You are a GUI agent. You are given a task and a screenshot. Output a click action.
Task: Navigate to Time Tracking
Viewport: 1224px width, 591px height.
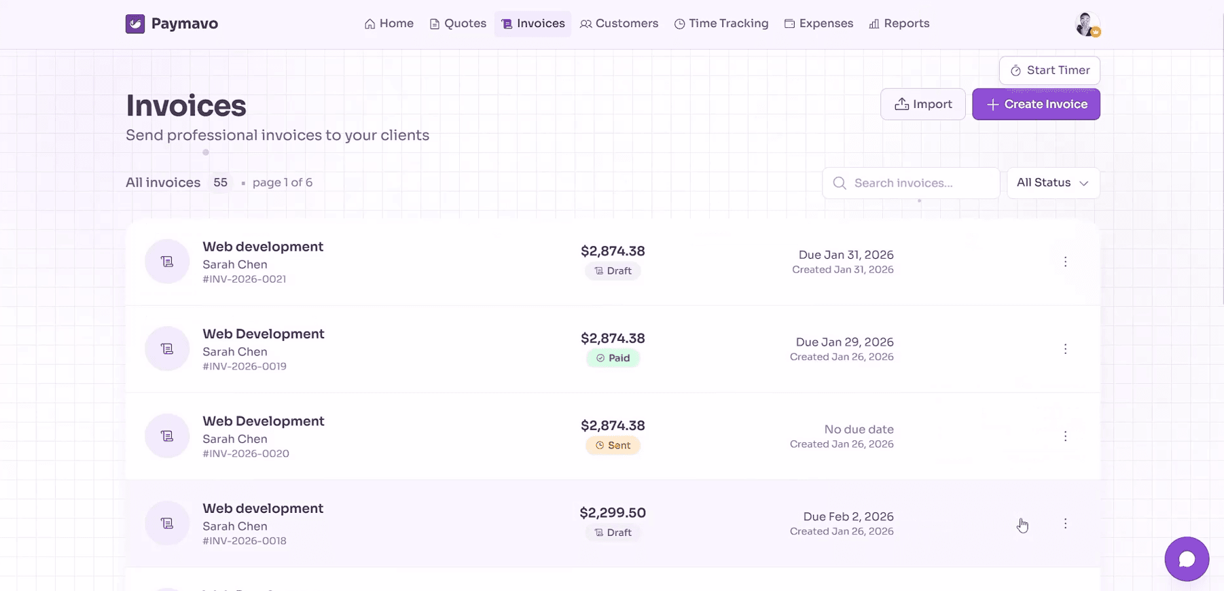click(x=721, y=24)
